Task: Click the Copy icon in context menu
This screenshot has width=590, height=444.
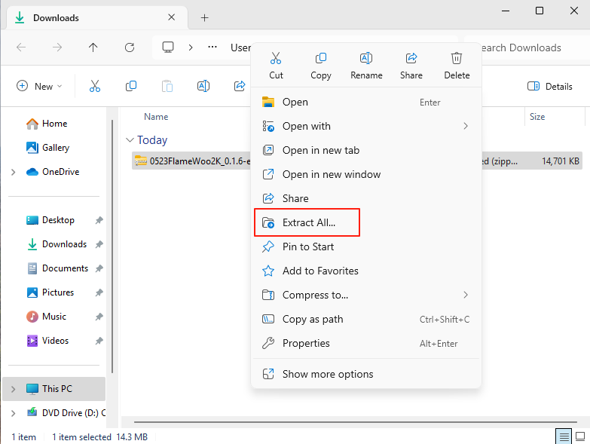Action: [321, 59]
